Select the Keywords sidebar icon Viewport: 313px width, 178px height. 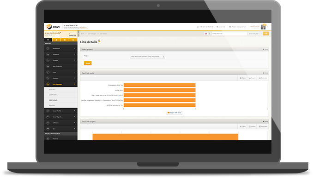coord(48,54)
